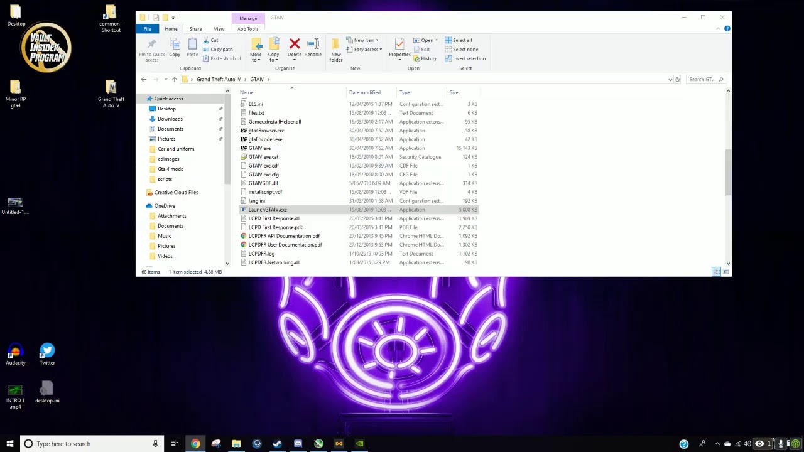Switch to the Home ribbon tab
804x452 pixels.
[x=171, y=29]
